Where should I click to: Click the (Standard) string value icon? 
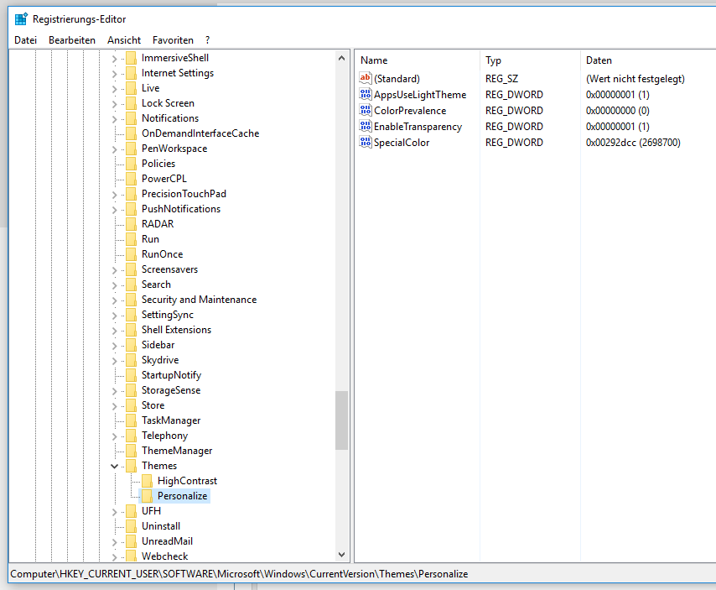[x=366, y=78]
